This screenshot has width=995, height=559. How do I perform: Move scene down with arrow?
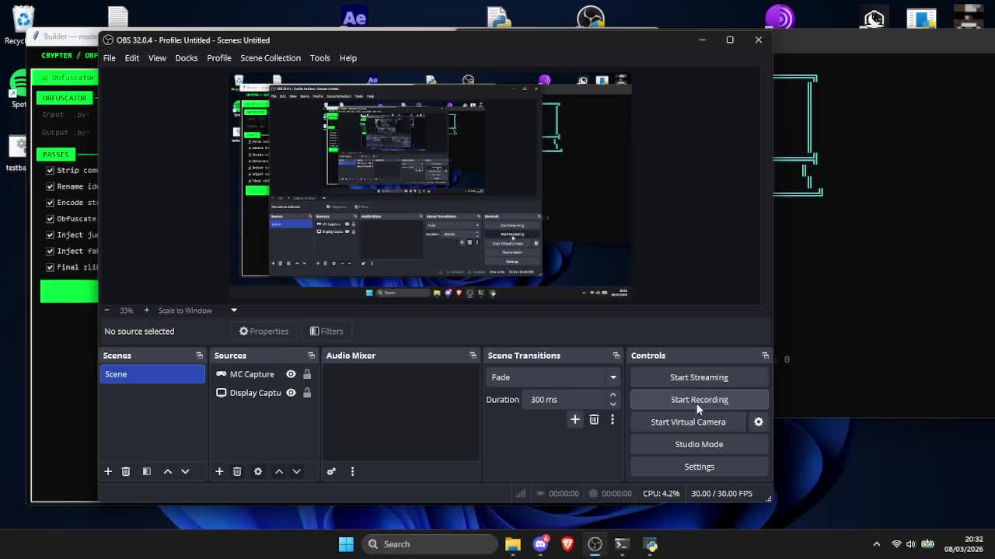[x=185, y=471]
